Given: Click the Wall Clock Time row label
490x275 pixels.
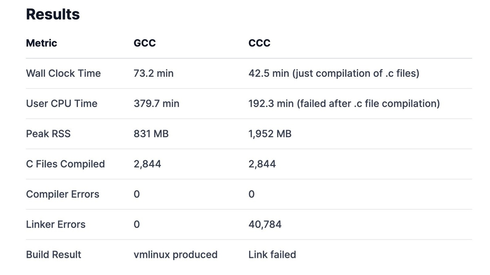Looking at the screenshot, I should [63, 73].
